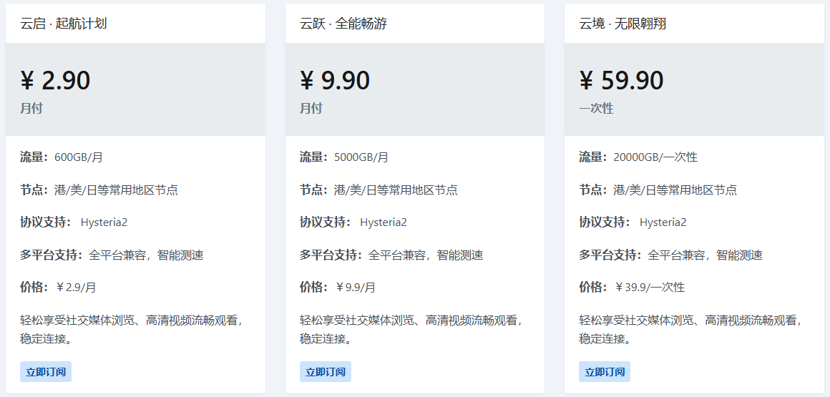Click the 云跃 · 全能畅游 card title
The image size is (830, 397).
pos(343,24)
